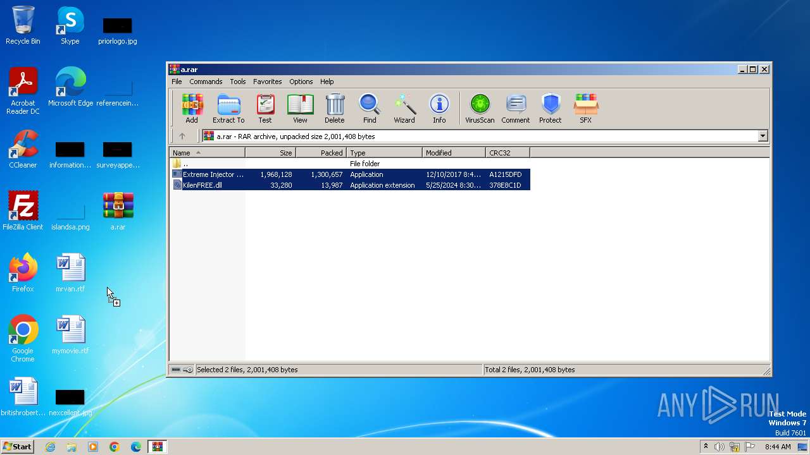Select the Google Chrome desktop shortcut
Screen dimensions: 810x455
pyautogui.click(x=23, y=339)
